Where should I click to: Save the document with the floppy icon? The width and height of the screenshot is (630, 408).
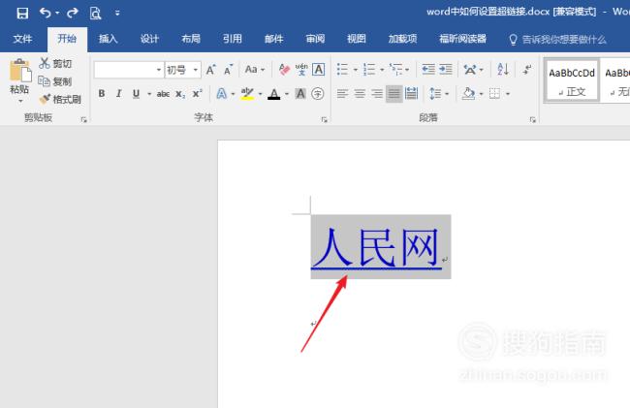(x=22, y=13)
